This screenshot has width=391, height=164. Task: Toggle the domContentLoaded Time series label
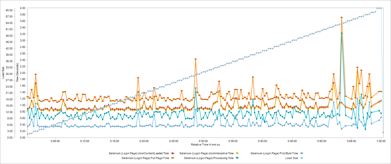139,153
